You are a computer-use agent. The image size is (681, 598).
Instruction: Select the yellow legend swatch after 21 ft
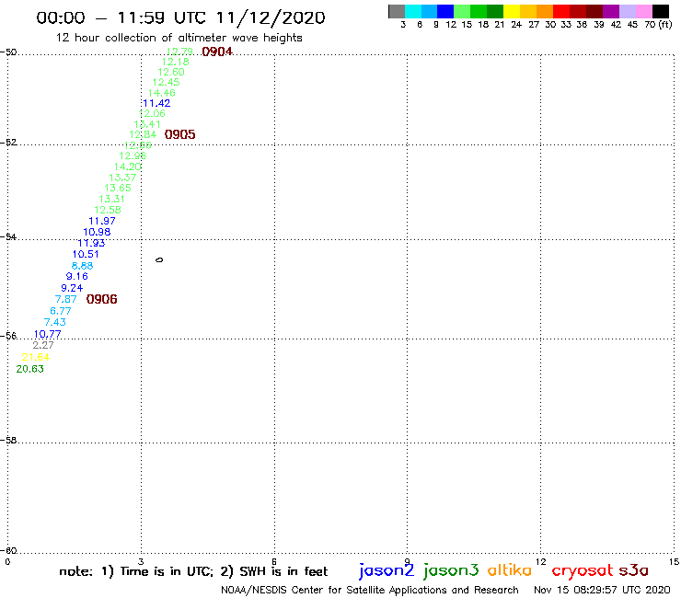click(x=512, y=12)
